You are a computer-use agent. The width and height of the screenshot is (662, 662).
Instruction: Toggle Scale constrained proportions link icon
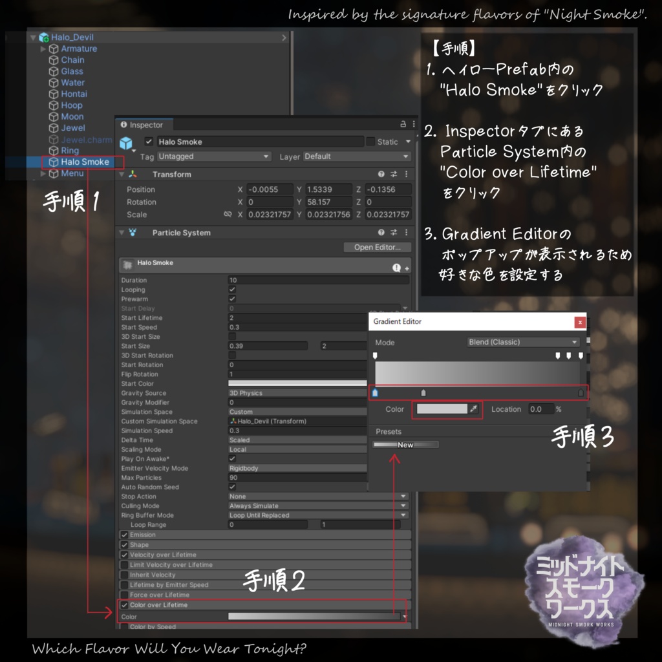tap(228, 215)
